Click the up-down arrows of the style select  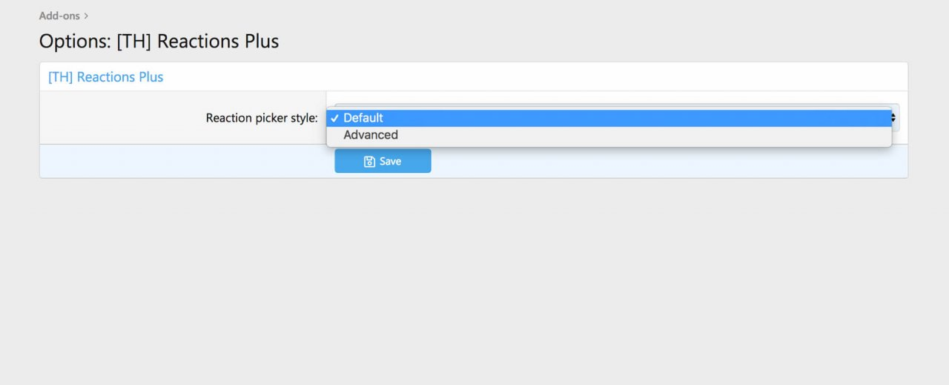click(894, 117)
